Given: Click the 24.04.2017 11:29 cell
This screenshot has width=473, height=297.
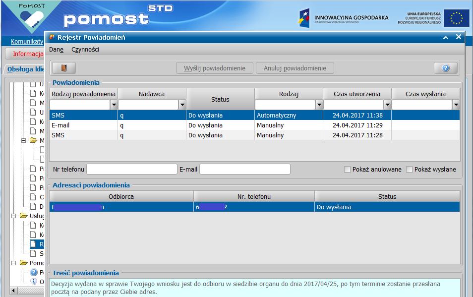Looking at the screenshot, I should [x=357, y=125].
